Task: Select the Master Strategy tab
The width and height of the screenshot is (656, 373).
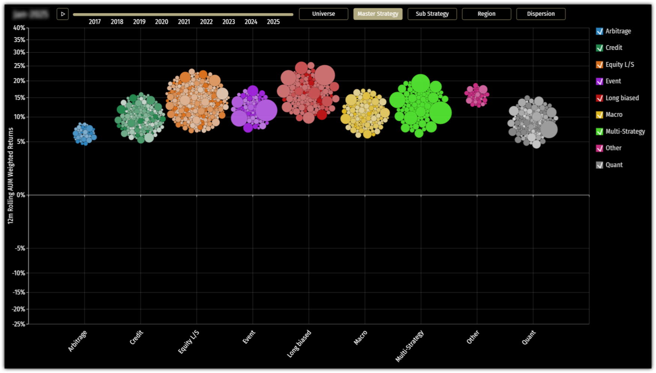Action: (378, 14)
